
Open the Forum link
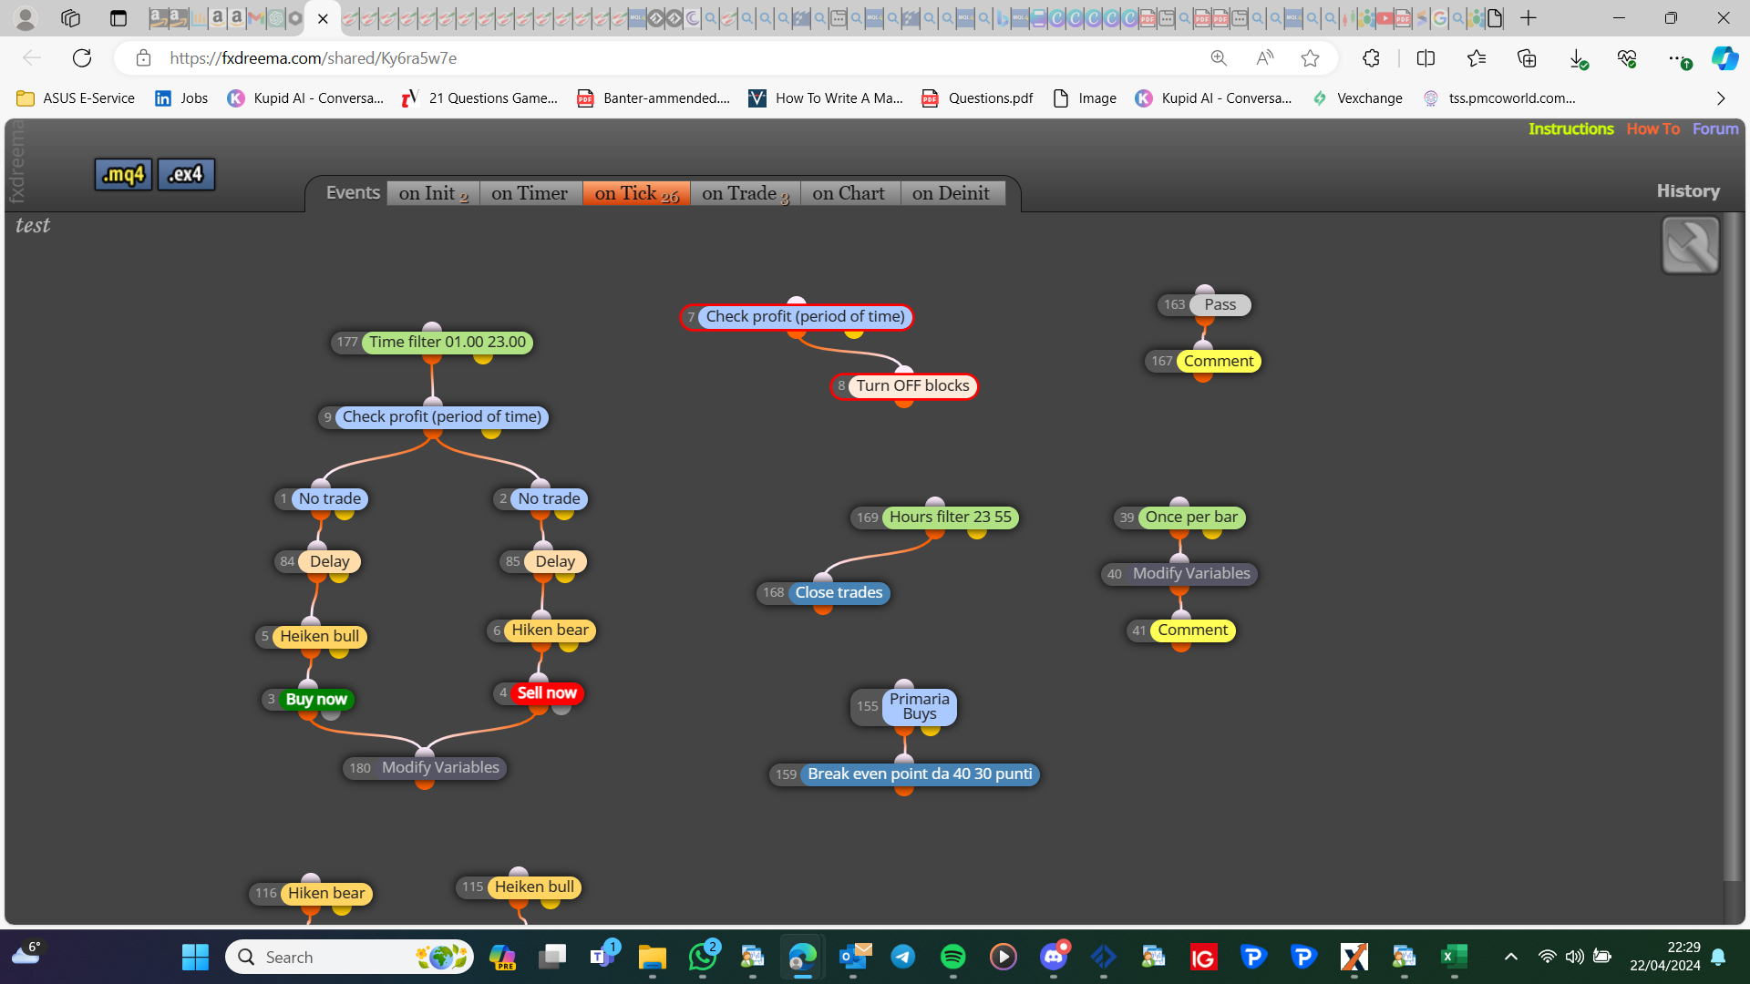pos(1715,128)
